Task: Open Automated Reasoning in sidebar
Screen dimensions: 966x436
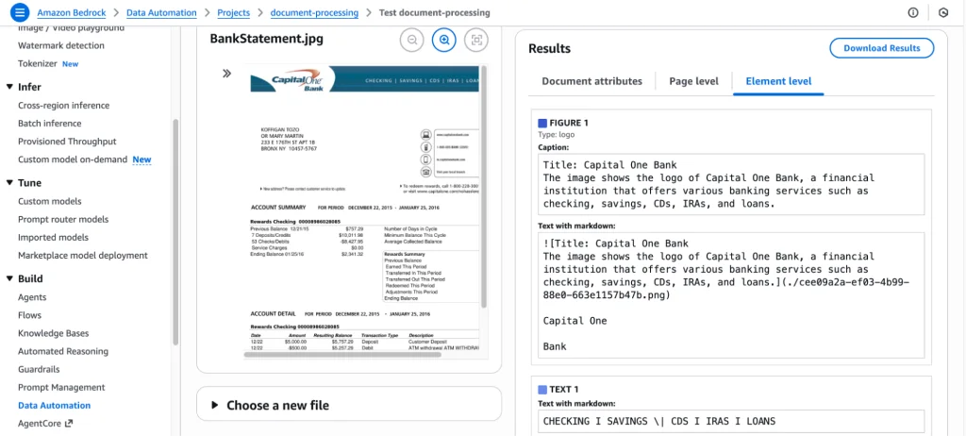Action: (x=63, y=351)
